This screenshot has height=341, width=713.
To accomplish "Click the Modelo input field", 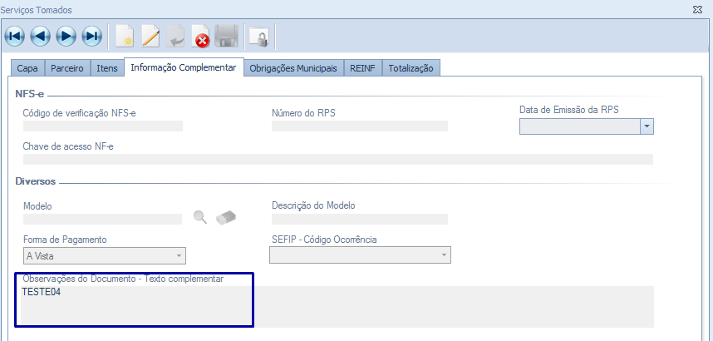I will click(x=102, y=219).
